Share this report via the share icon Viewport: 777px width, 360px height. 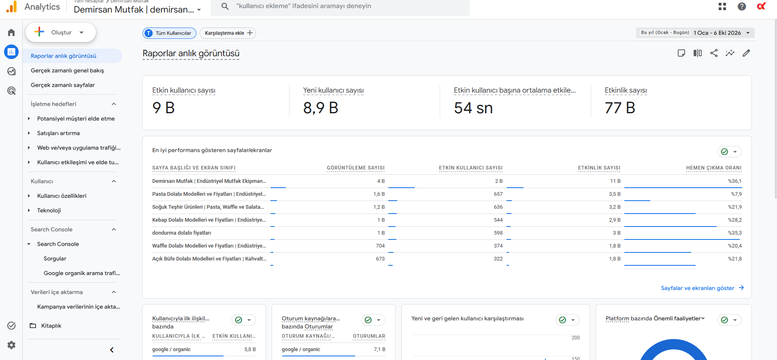(714, 53)
